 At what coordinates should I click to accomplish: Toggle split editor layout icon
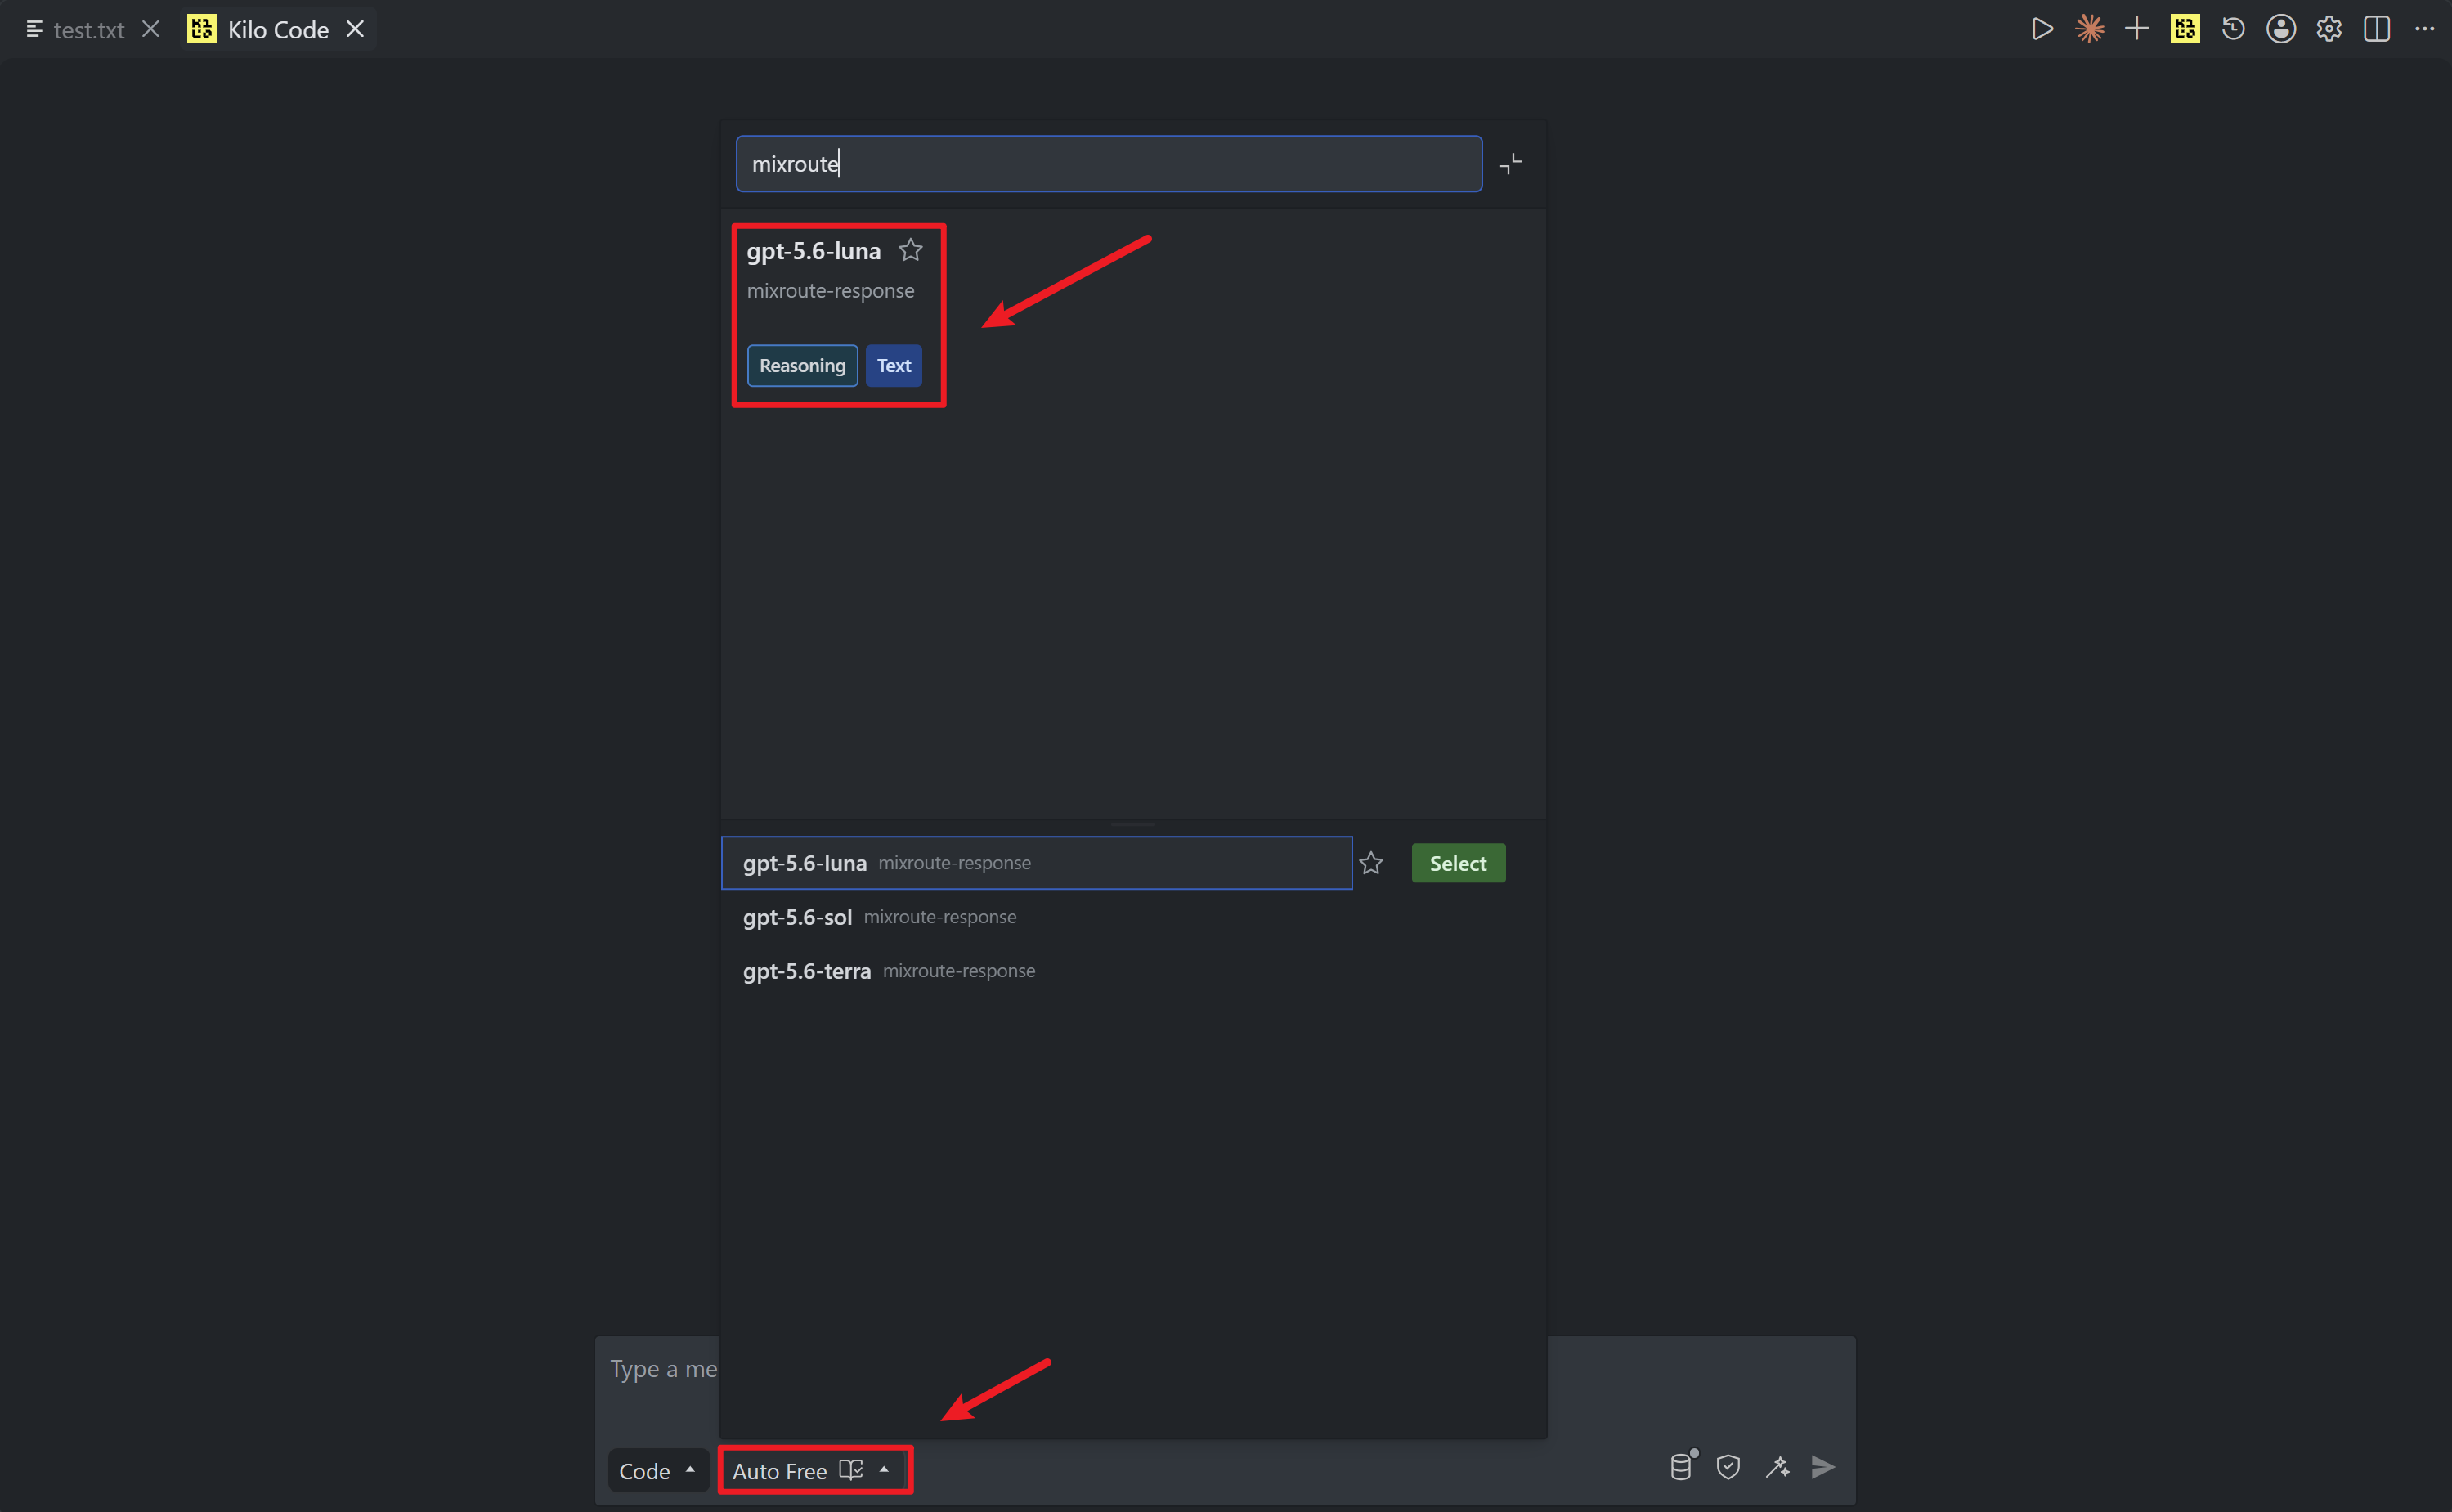click(2377, 29)
